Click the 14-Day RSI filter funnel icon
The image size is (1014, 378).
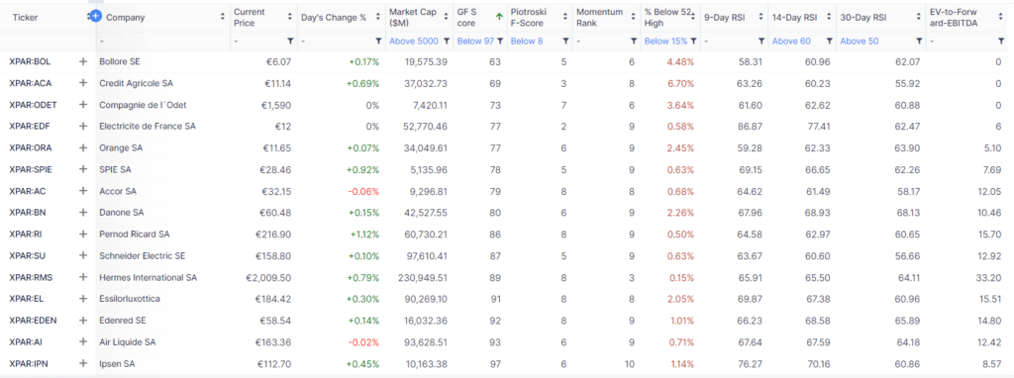coord(829,42)
